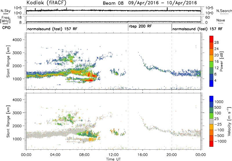Click the dashed CPID boundary line at 14:00 in the power panel
The width and height of the screenshot is (232, 161).
128,61
